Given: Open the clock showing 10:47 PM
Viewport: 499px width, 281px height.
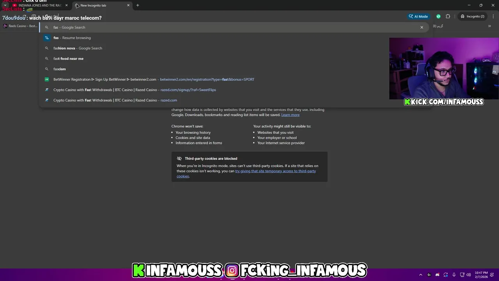Looking at the screenshot, I should click(x=481, y=275).
